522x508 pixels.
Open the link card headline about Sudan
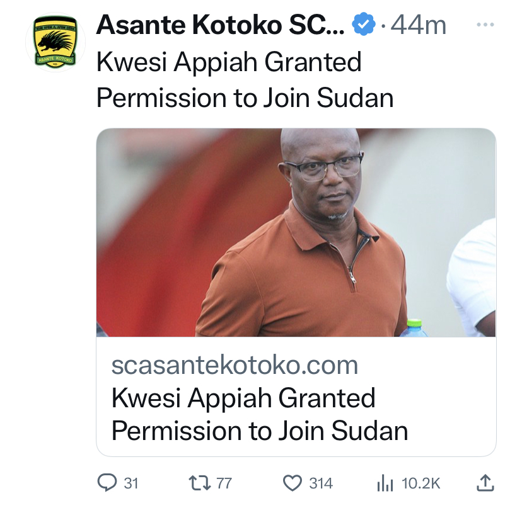pos(259,414)
